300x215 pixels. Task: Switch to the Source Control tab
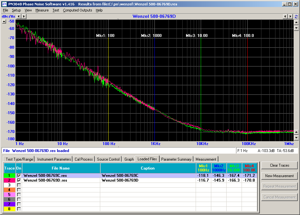(x=108, y=159)
